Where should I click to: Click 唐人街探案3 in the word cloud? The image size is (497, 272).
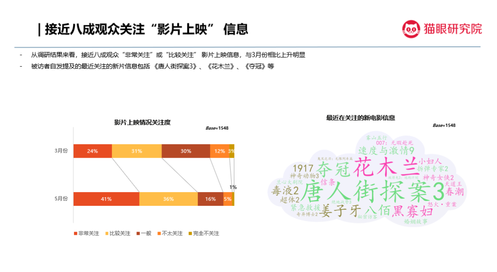372,191
